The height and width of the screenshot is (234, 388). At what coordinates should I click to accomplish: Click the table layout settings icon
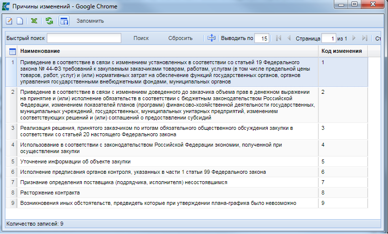click(64, 21)
